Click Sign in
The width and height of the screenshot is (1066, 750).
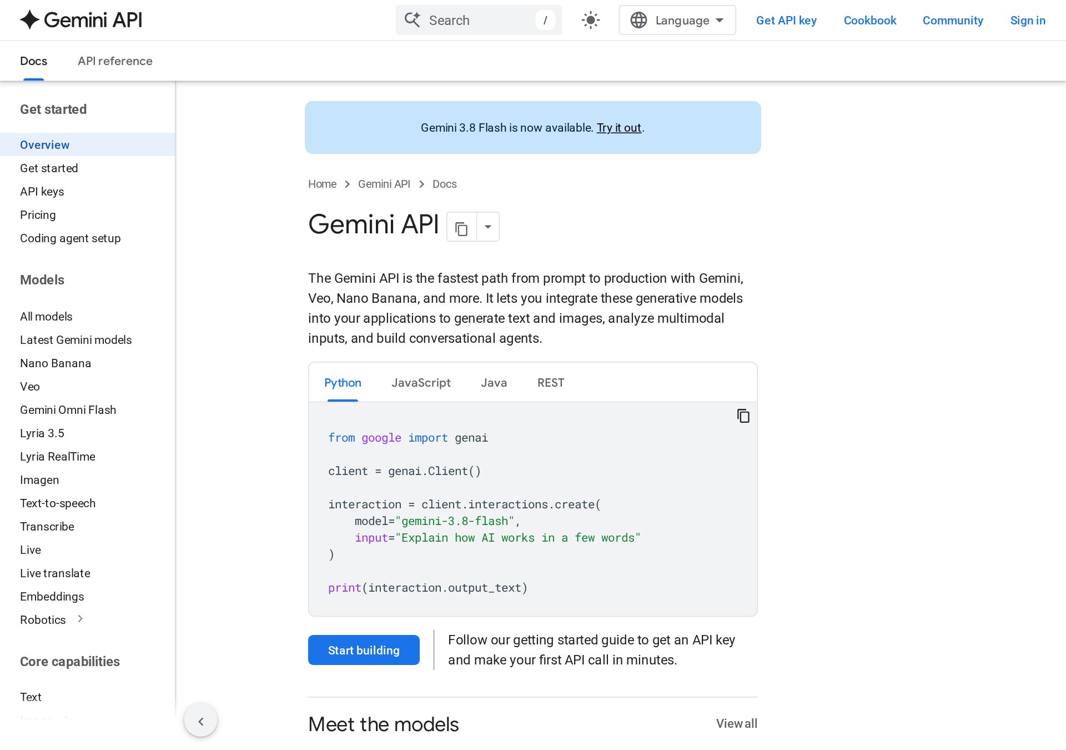1028,21
